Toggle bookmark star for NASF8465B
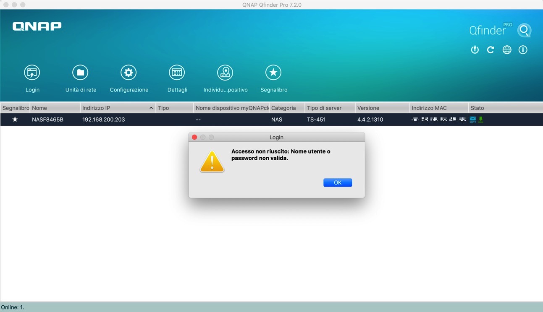The image size is (543, 312). (x=15, y=120)
